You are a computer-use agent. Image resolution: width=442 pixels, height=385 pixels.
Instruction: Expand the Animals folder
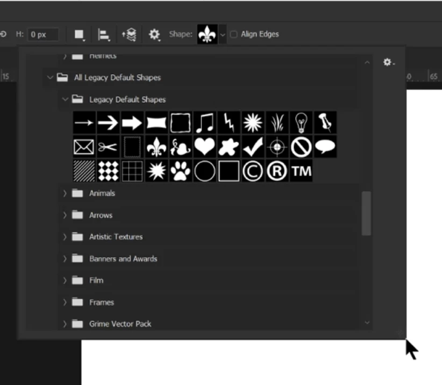[65, 193]
